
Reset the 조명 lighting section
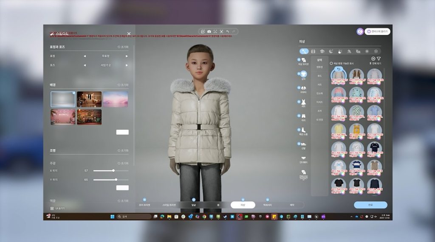point(123,150)
